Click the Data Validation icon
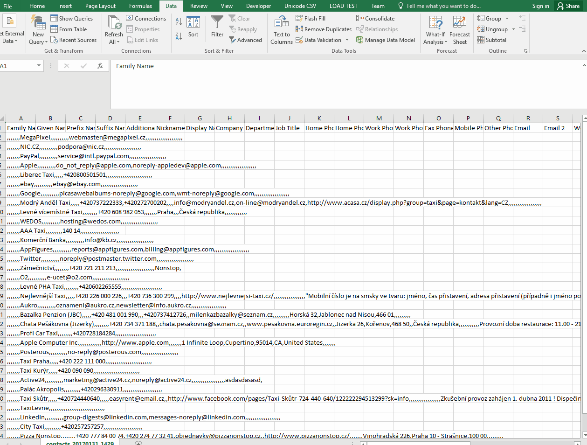 click(x=299, y=40)
